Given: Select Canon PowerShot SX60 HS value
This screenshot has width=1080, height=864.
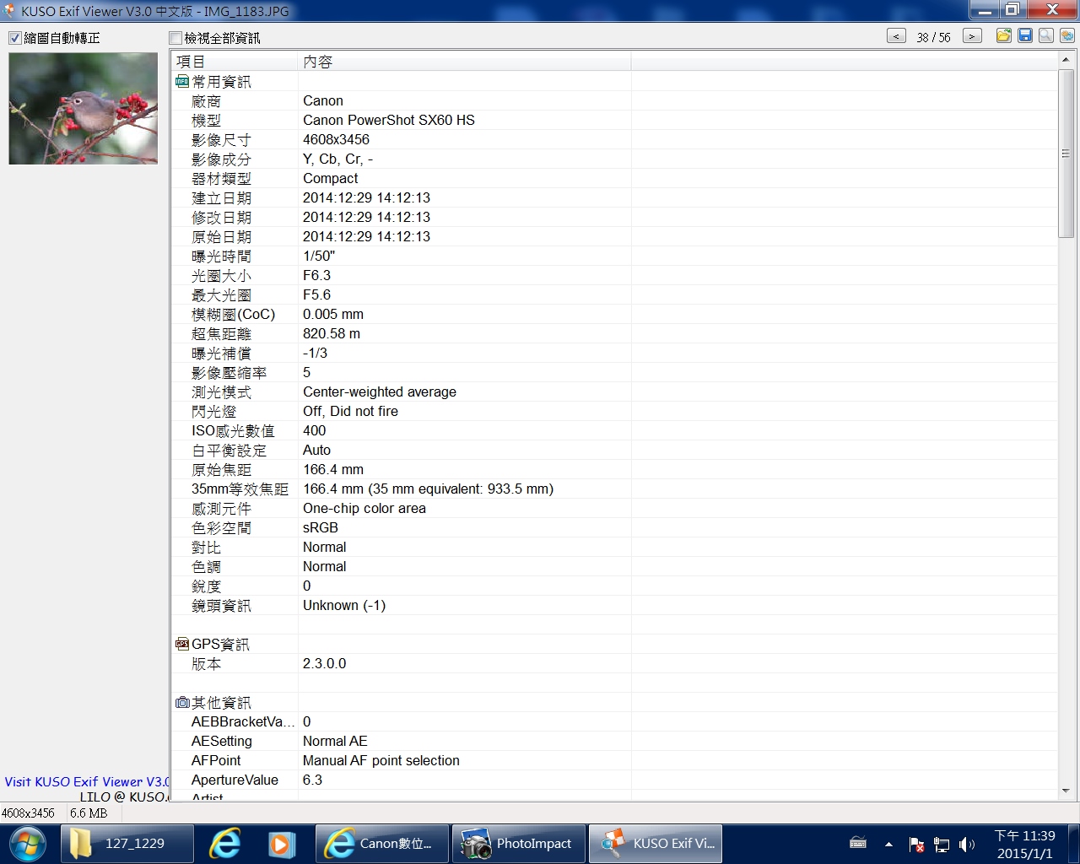Looking at the screenshot, I should [x=389, y=120].
